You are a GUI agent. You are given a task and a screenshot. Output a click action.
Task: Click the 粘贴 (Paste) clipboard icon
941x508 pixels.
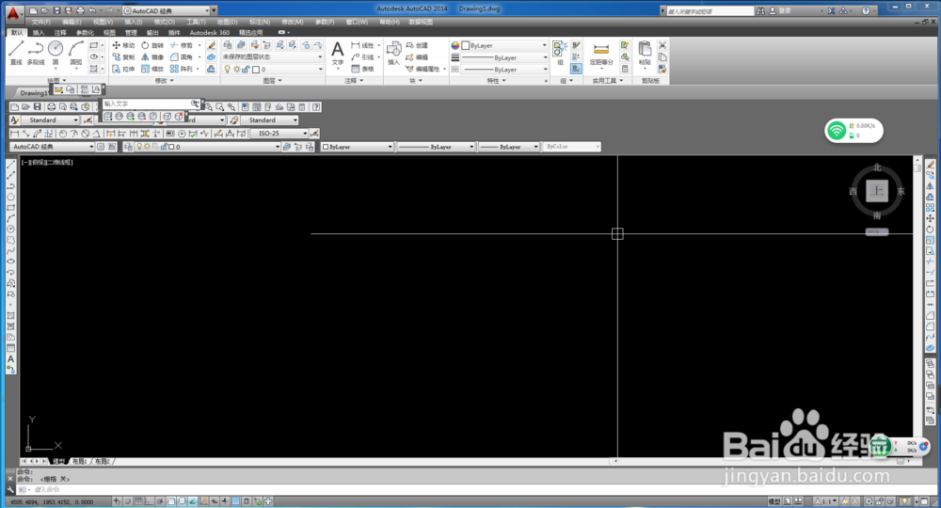click(x=645, y=53)
